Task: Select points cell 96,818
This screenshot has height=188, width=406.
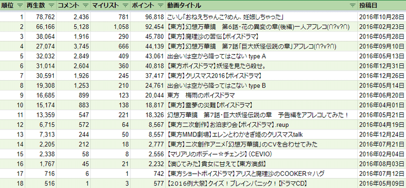Action: tap(148, 17)
